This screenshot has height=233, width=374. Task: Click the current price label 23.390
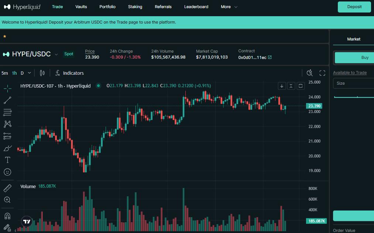point(314,106)
